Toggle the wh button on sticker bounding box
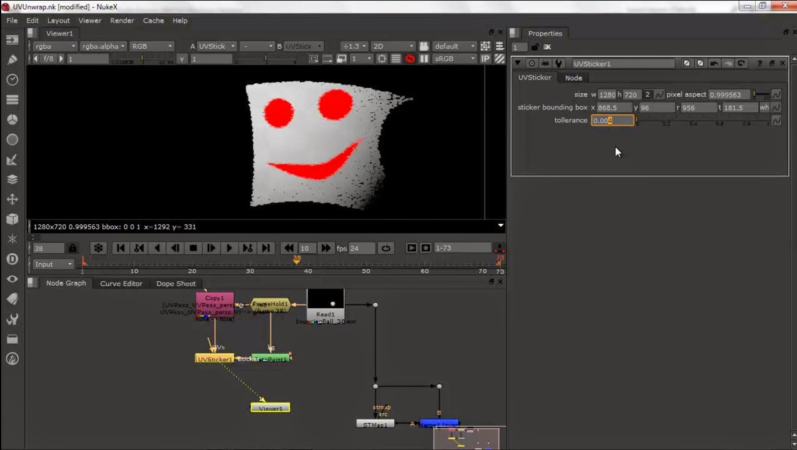797x450 pixels. coord(764,107)
